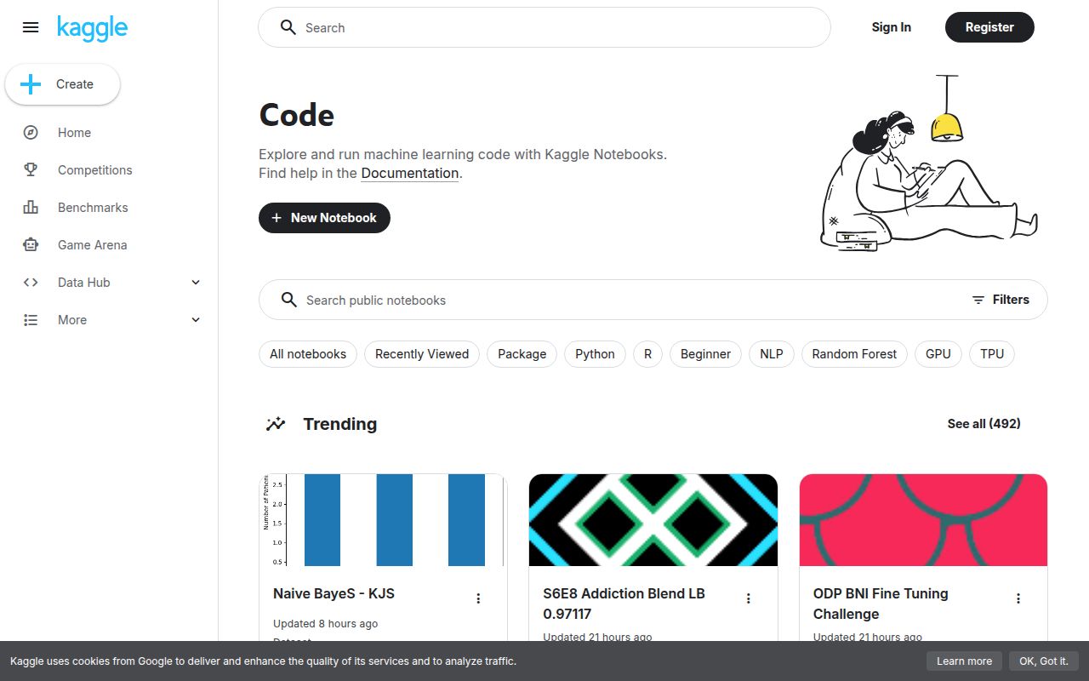Click the Register button
Image resolution: width=1089 pixels, height=681 pixels.
pyautogui.click(x=989, y=27)
